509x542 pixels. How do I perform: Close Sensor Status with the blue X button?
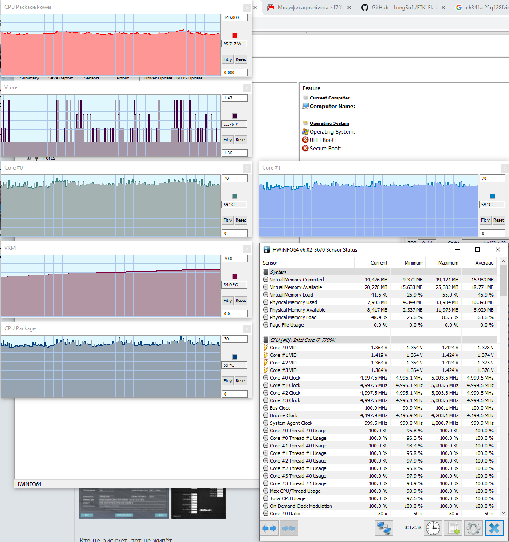(494, 528)
